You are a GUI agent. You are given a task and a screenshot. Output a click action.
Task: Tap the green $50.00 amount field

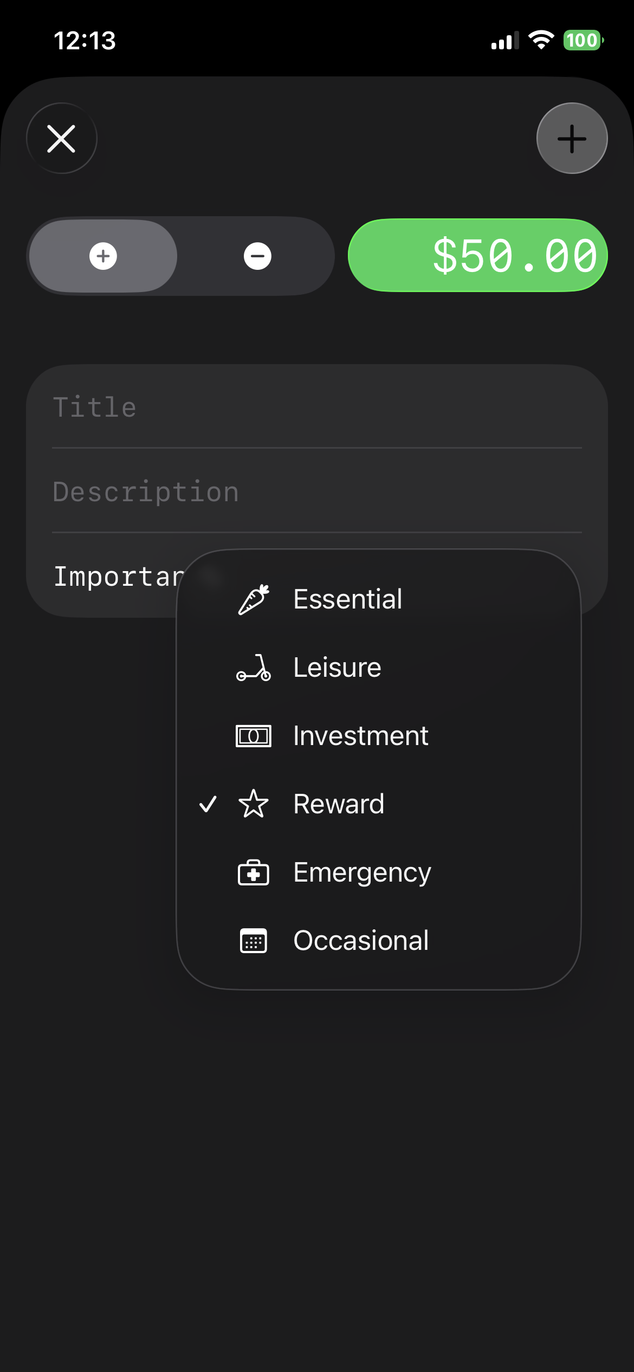tap(478, 256)
